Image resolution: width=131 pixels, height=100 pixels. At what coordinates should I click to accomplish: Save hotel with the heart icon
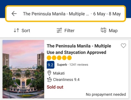coord(123,46)
